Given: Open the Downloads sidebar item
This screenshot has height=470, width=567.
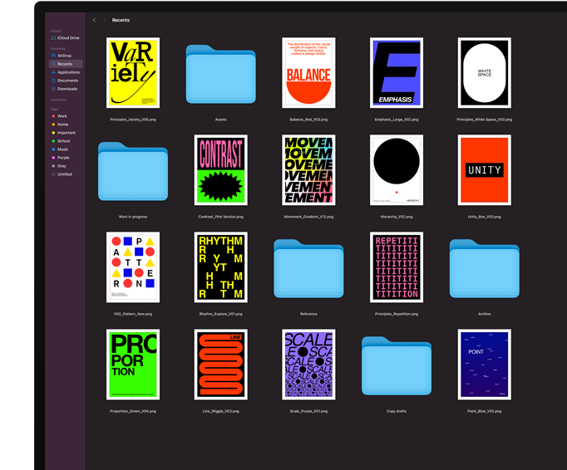Looking at the screenshot, I should 67,89.
